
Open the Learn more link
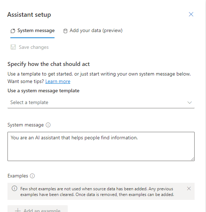58,81
